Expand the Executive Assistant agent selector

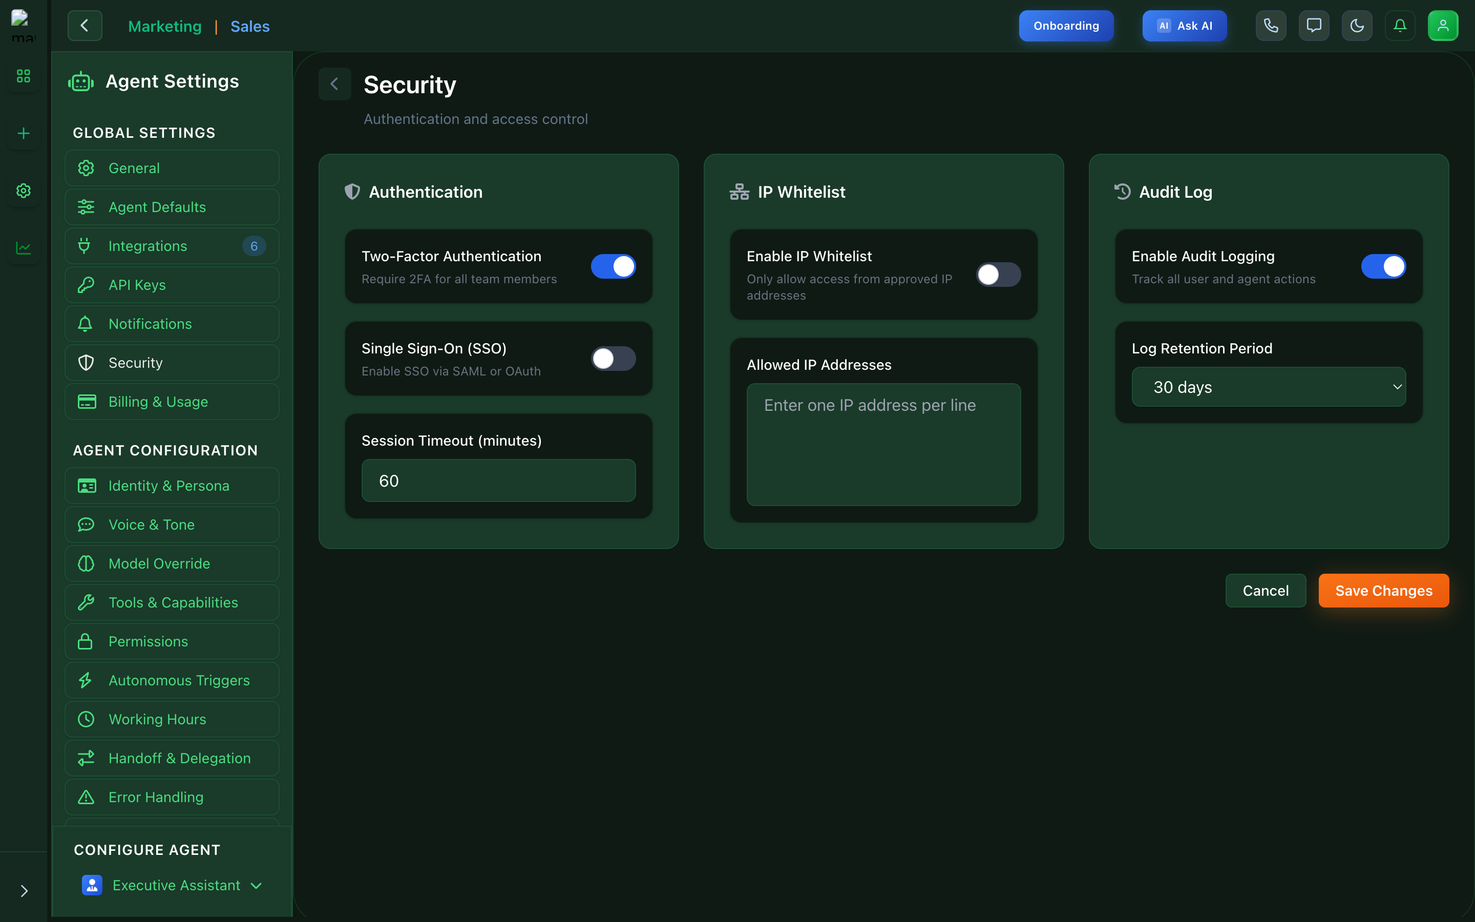tap(173, 885)
